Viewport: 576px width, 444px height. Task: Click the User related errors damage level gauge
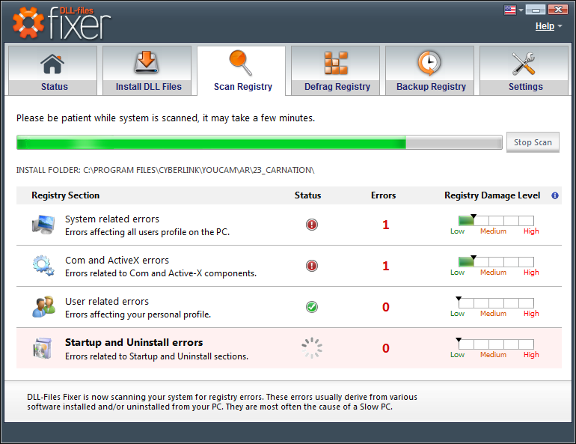(x=496, y=302)
